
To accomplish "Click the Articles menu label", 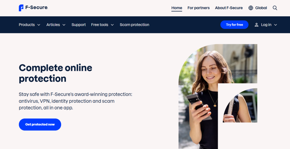I will [53, 25].
